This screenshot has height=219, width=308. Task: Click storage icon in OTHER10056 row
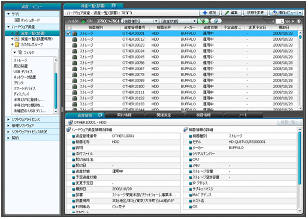point(74,63)
